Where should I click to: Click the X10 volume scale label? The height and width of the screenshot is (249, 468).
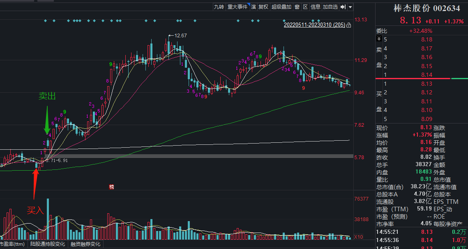358,237
